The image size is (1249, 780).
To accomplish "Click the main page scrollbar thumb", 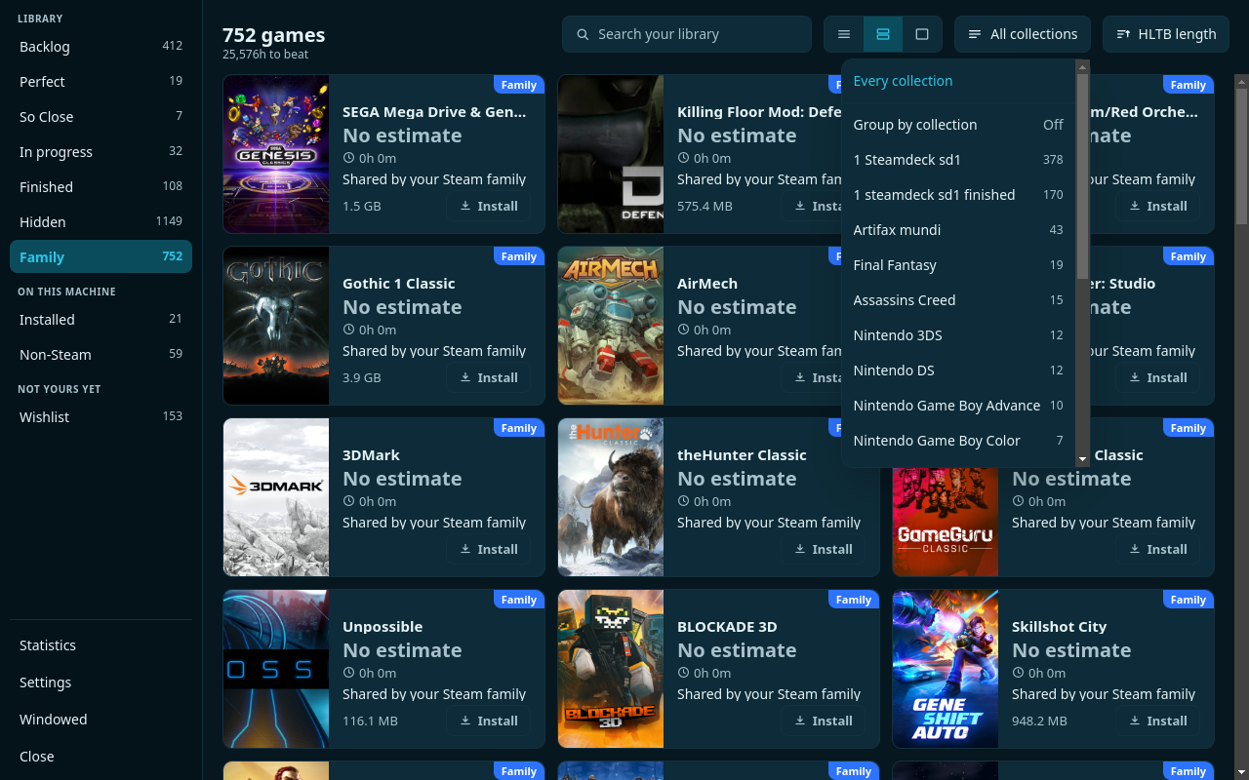I will click(1241, 156).
